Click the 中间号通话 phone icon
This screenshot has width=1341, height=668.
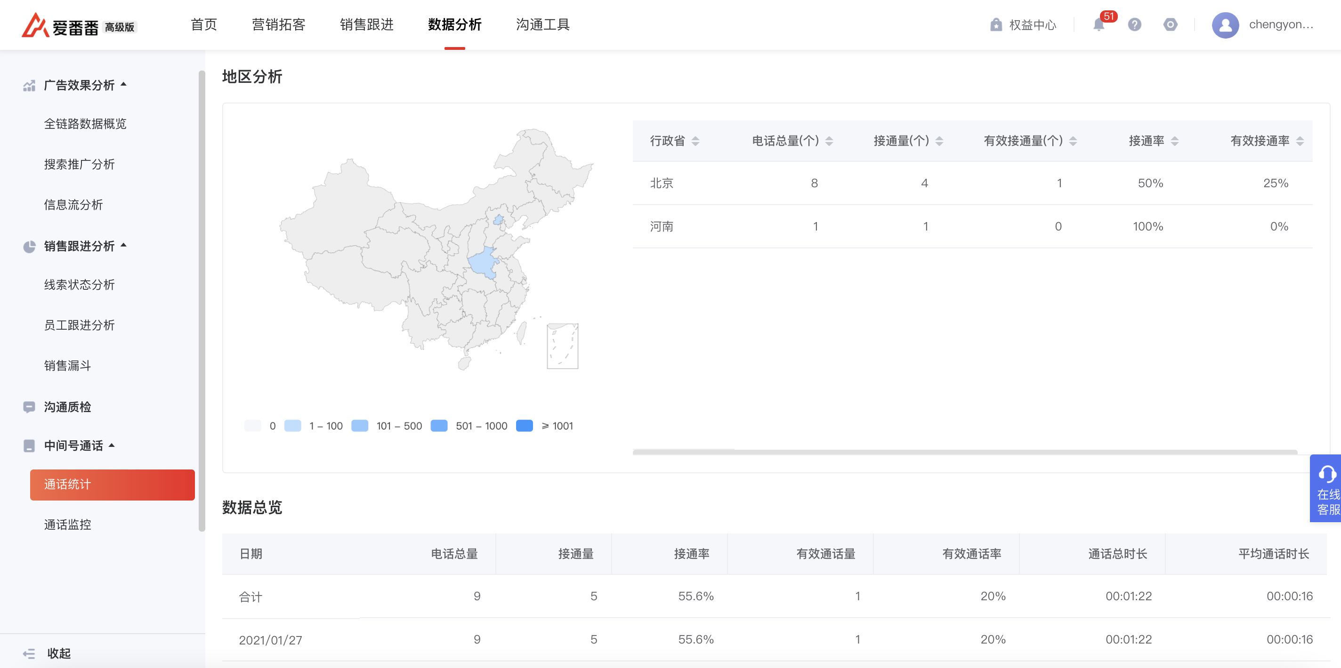click(x=29, y=446)
